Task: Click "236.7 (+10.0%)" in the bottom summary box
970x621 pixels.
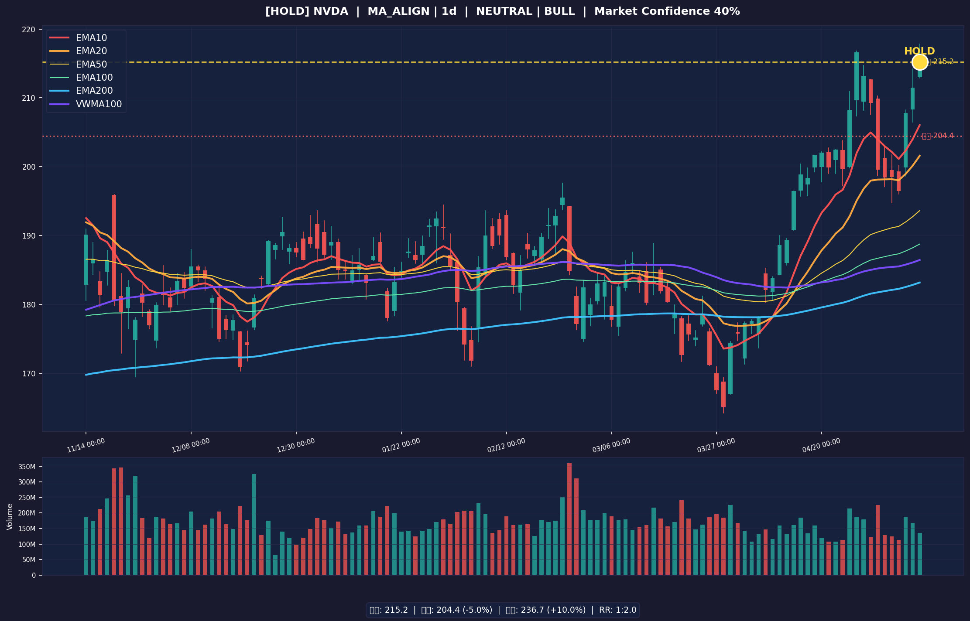Action: click(x=554, y=610)
